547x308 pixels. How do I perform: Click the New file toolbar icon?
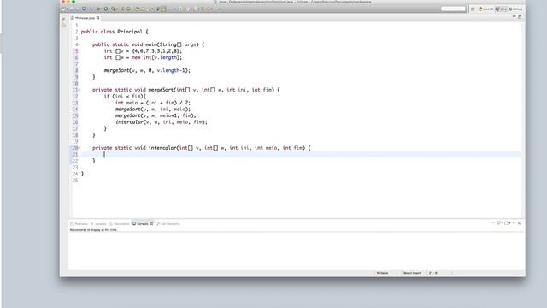[63, 9]
